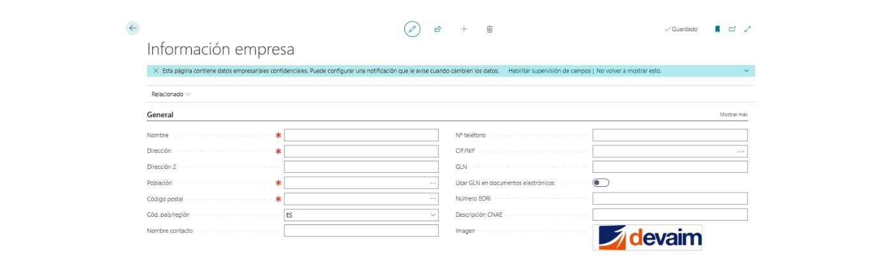Image resolution: width=894 pixels, height=271 pixels.
Task: Open the Cód. país/región dropdown
Action: pos(433,215)
